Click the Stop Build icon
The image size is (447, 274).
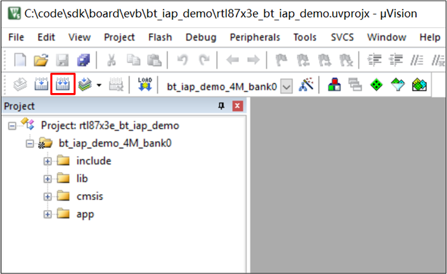[116, 85]
